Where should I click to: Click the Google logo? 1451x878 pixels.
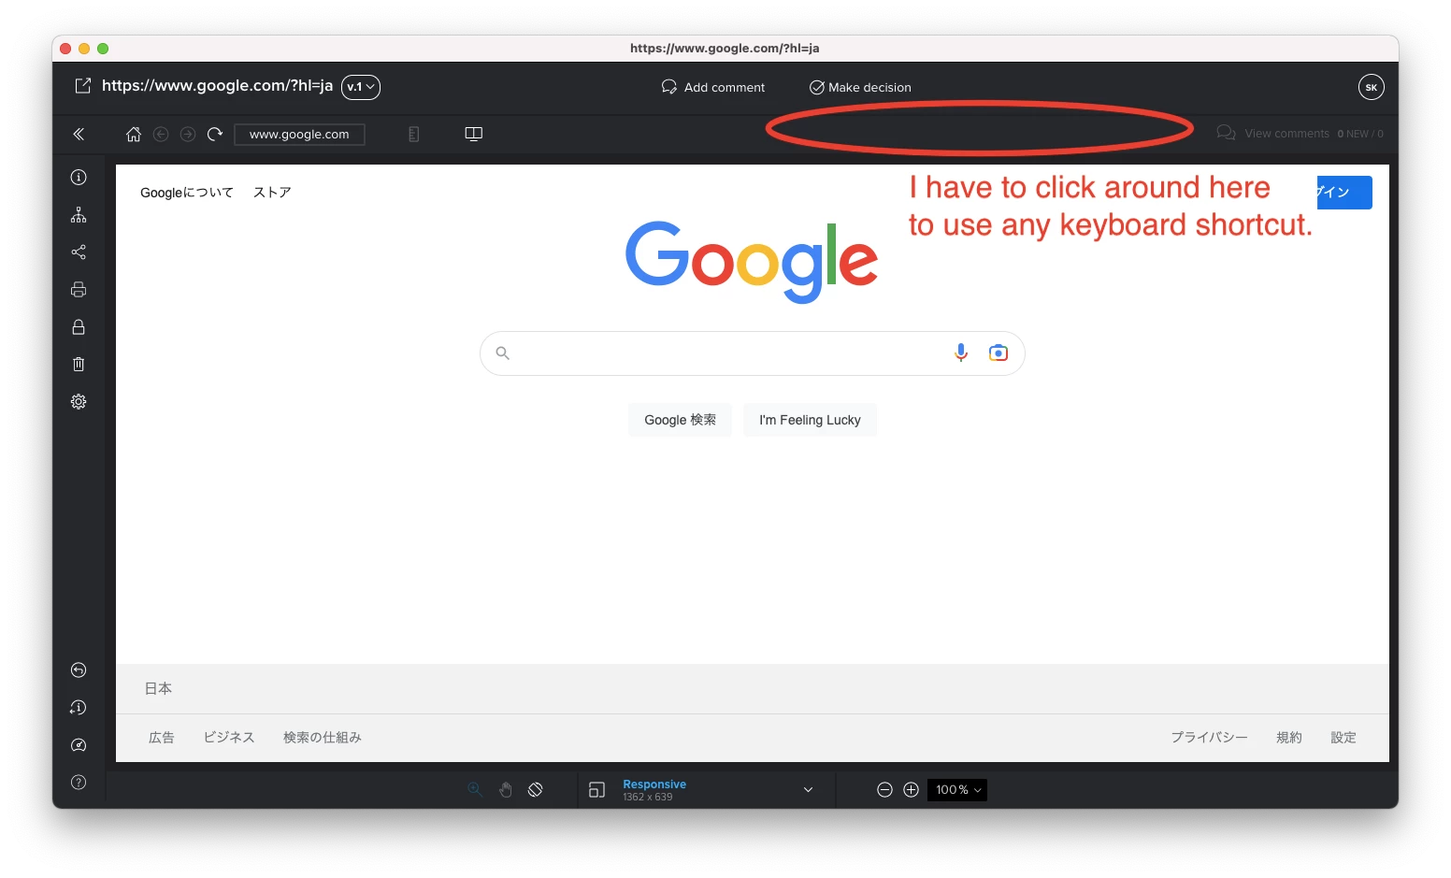[x=752, y=262]
